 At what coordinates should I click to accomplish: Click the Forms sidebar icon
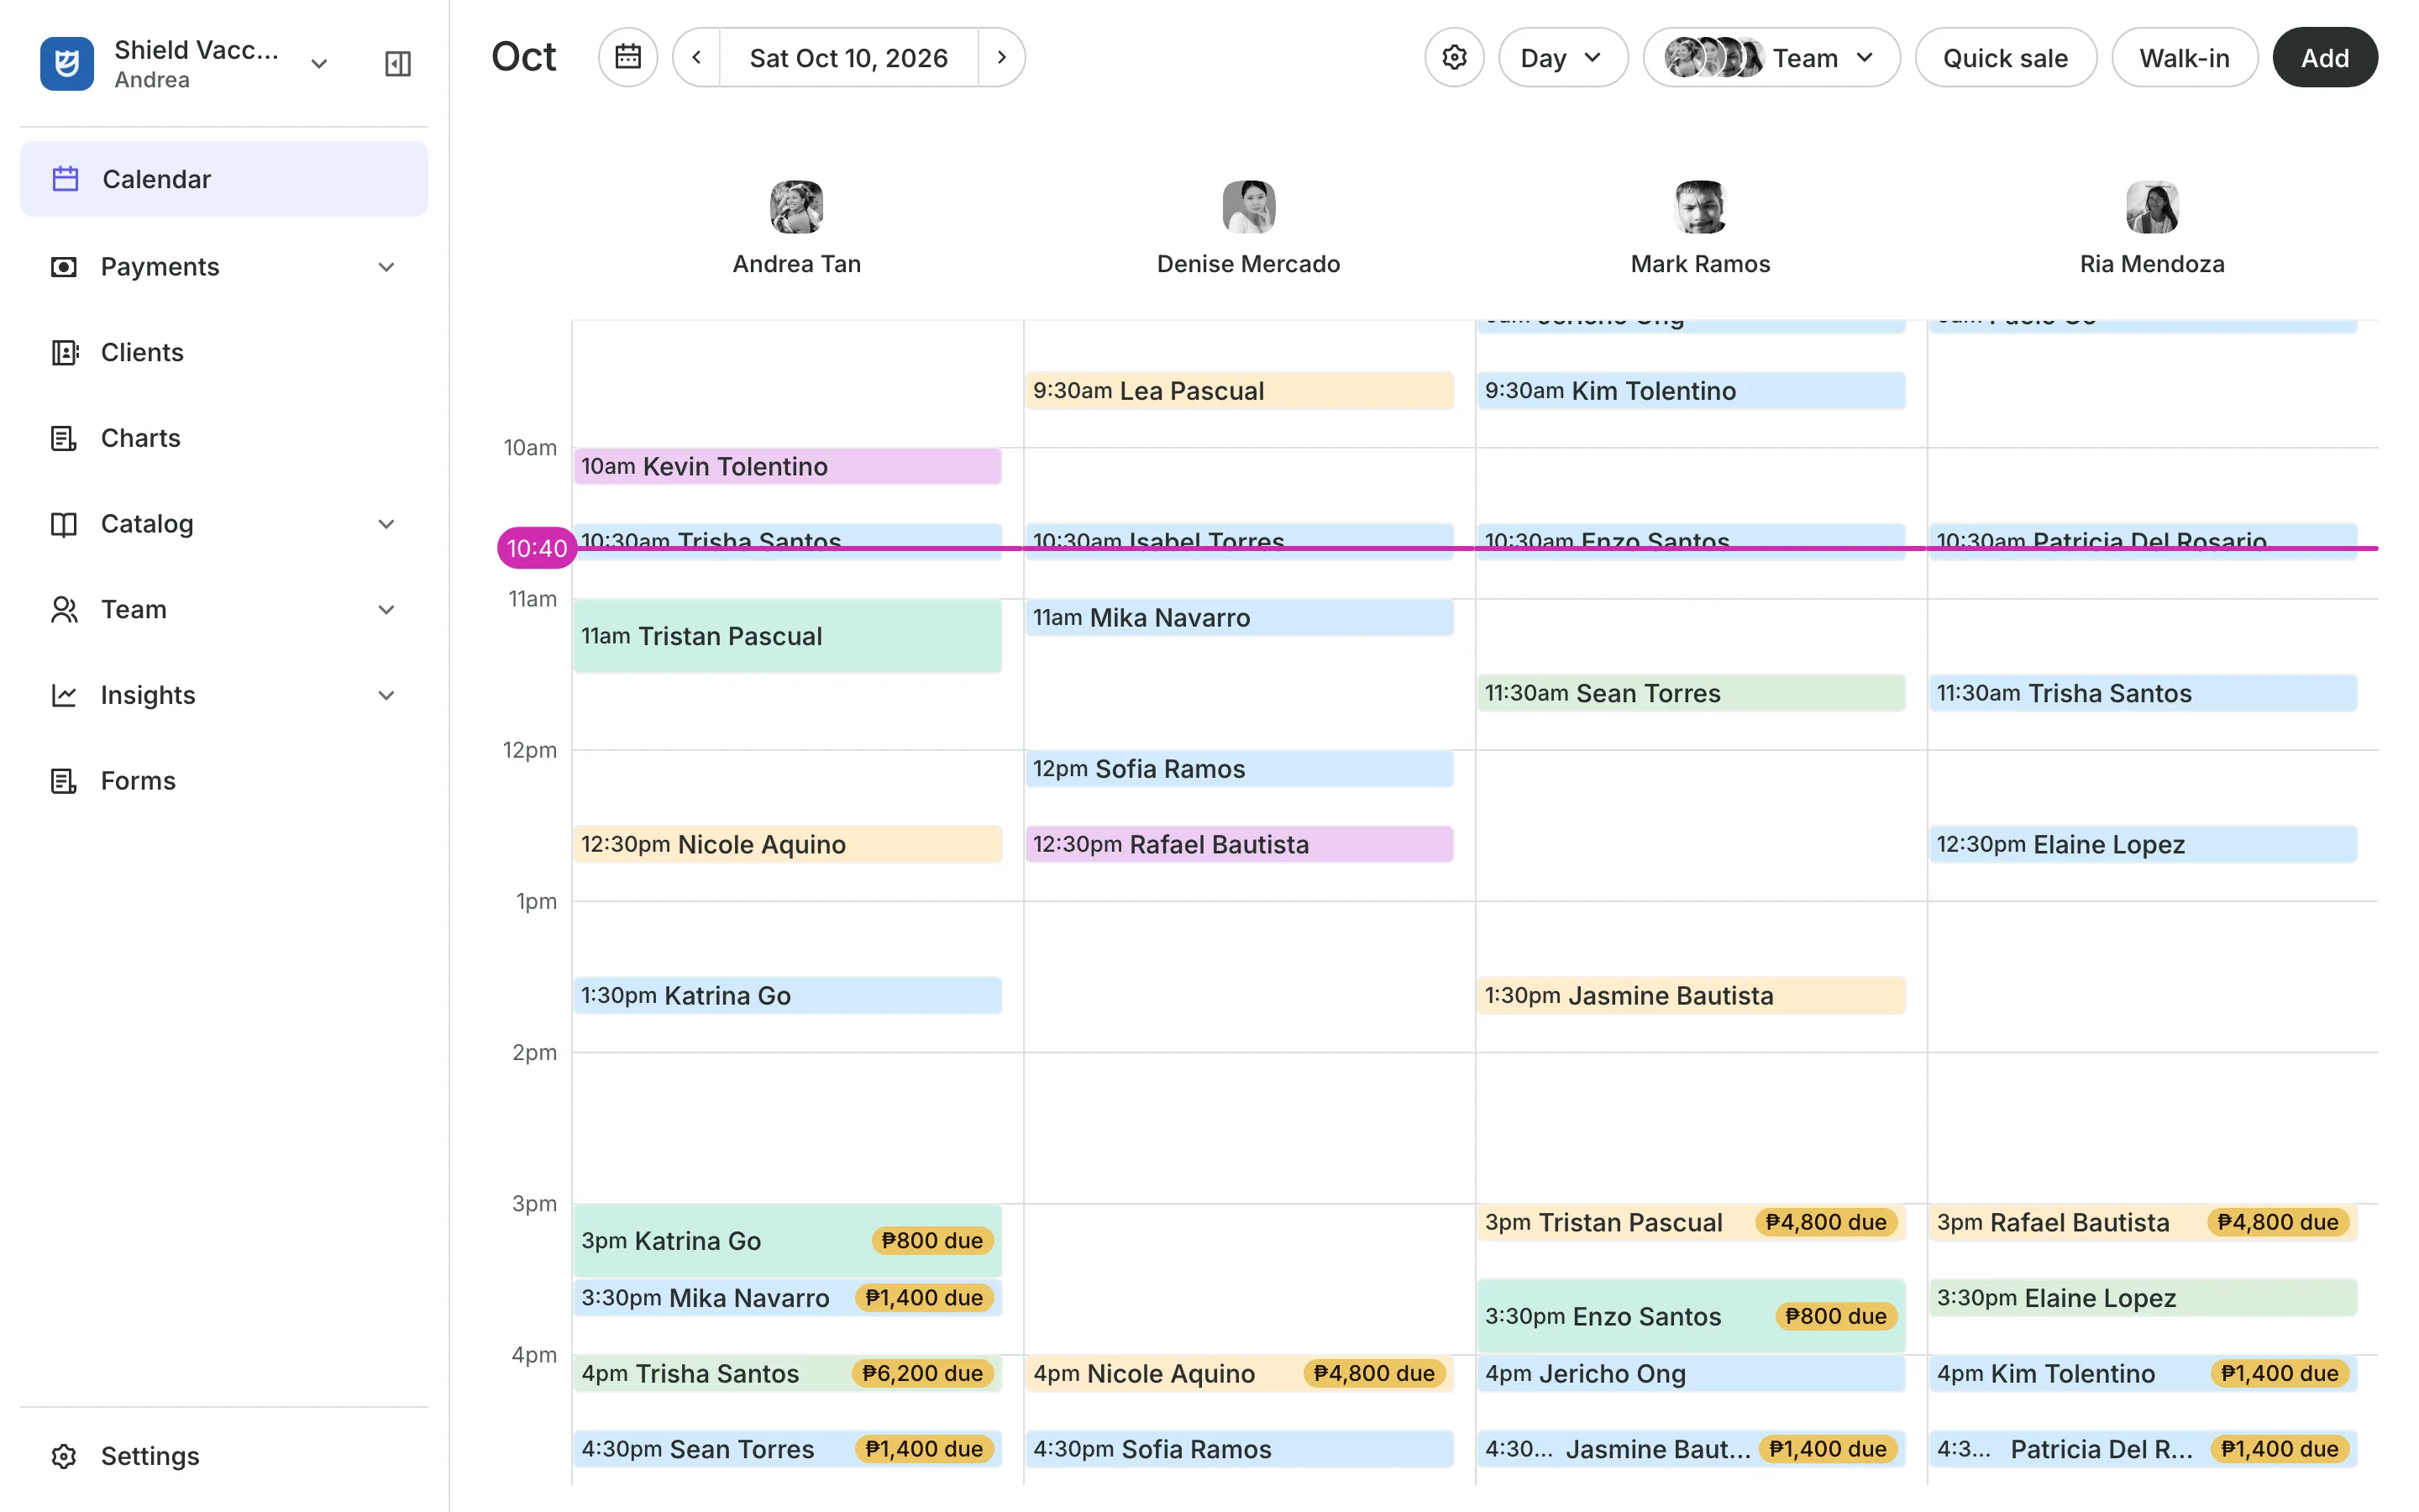(64, 781)
